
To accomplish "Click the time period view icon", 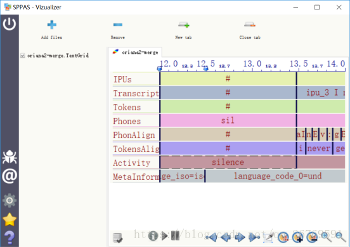I will 283,237.
